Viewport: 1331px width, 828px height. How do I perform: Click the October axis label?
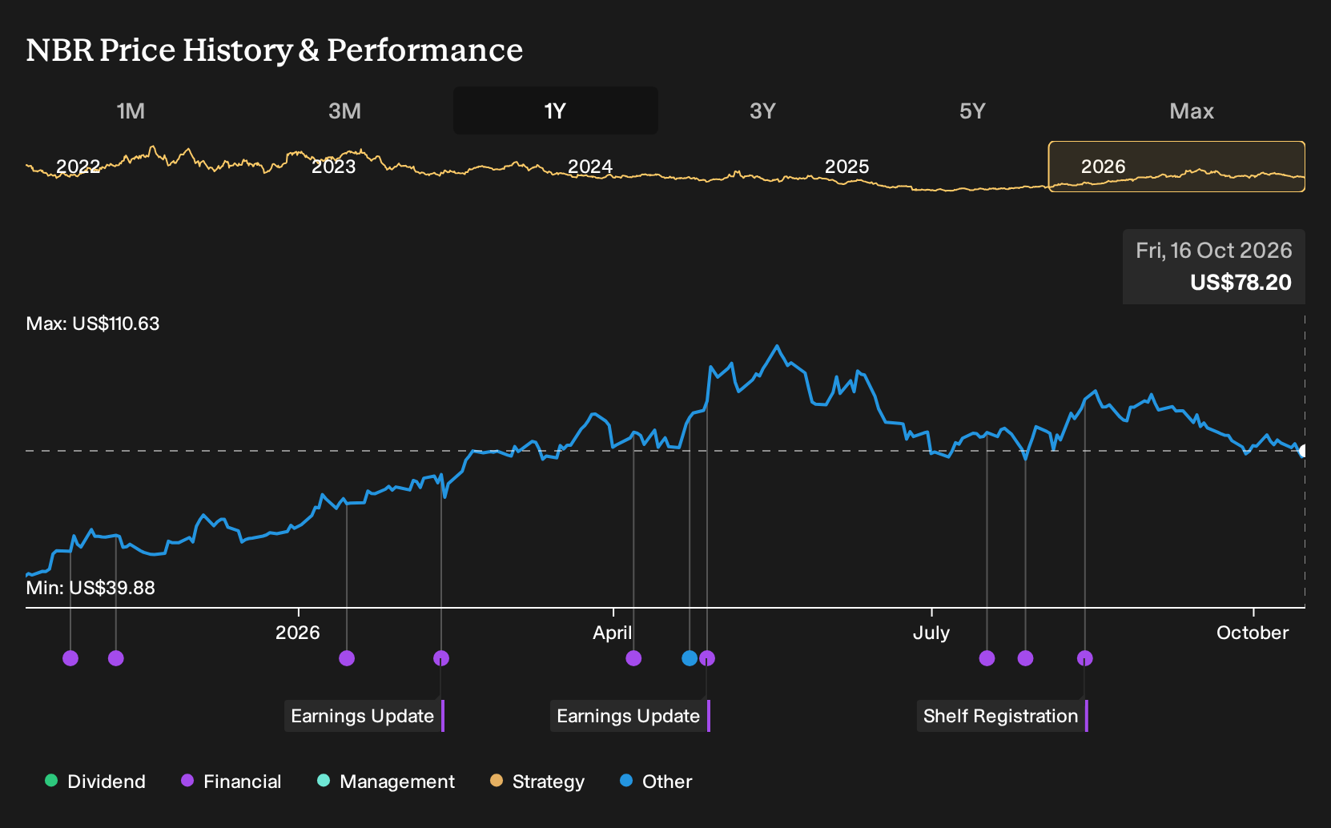pyautogui.click(x=1253, y=633)
